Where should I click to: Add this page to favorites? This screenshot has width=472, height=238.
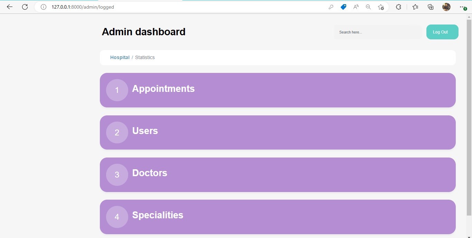[x=380, y=7]
